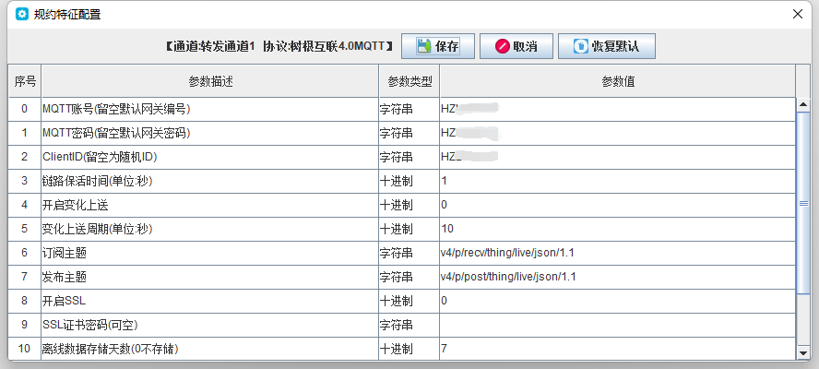Screen dimensions: 819x369
Task: Click the 参数类型 column header
Action: [x=409, y=81]
